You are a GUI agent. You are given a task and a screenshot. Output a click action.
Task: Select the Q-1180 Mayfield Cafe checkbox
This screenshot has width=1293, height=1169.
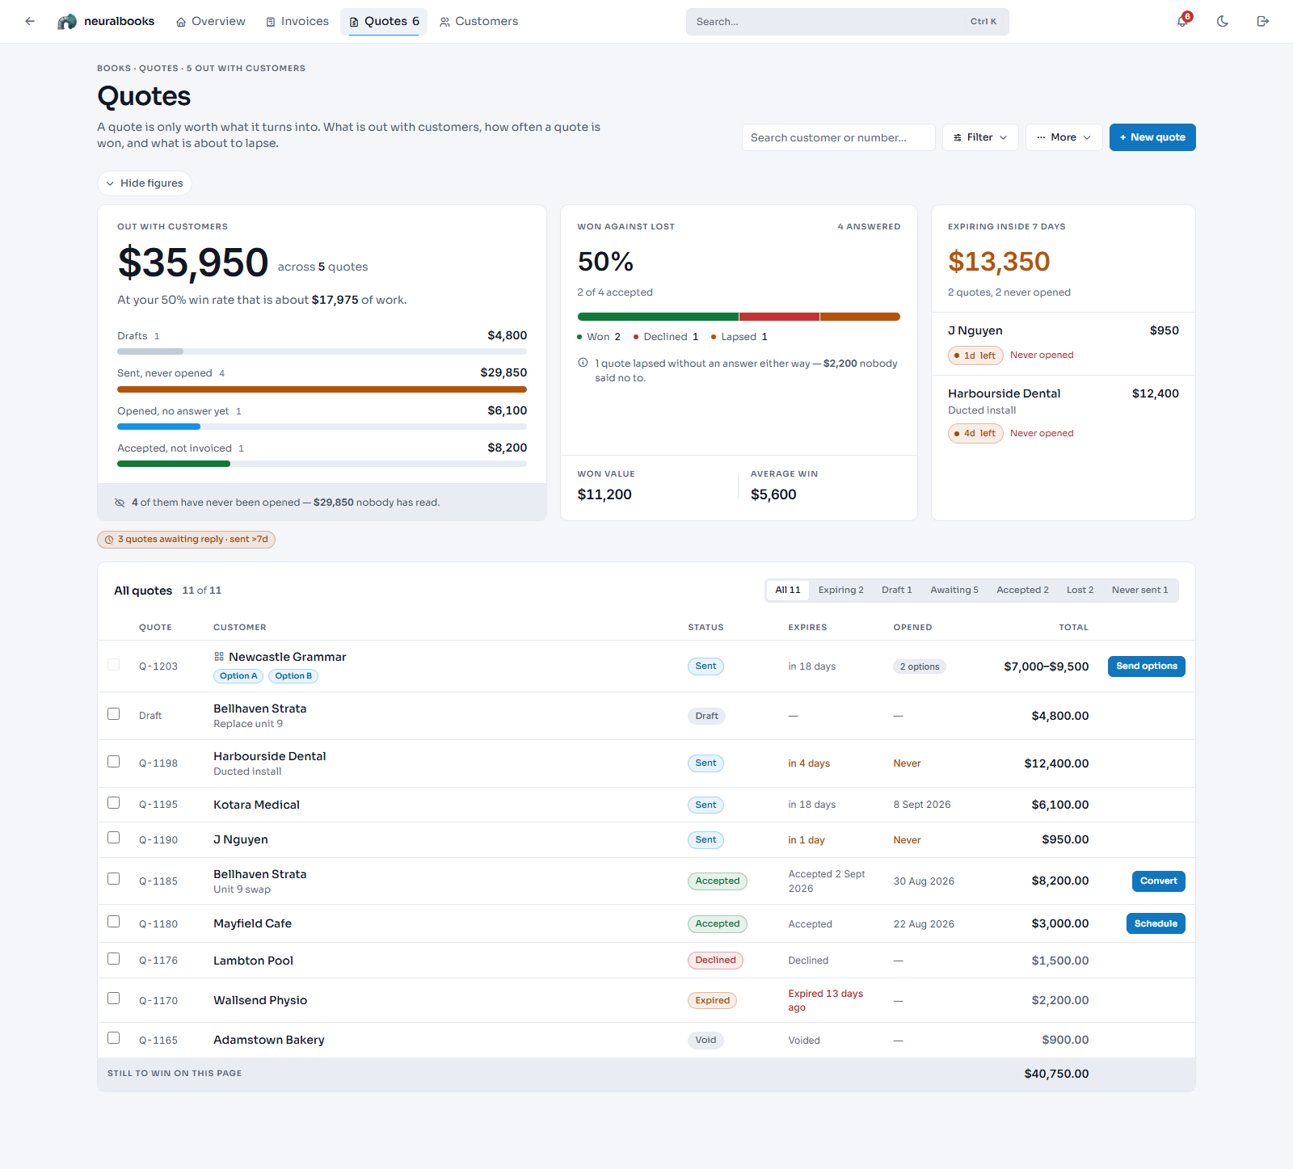113,922
